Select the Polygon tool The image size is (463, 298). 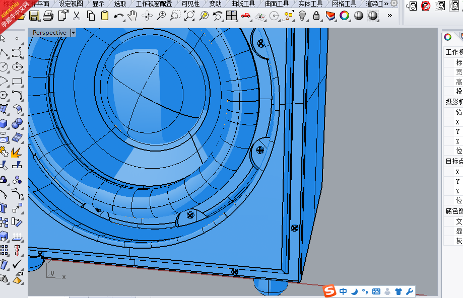click(4, 95)
